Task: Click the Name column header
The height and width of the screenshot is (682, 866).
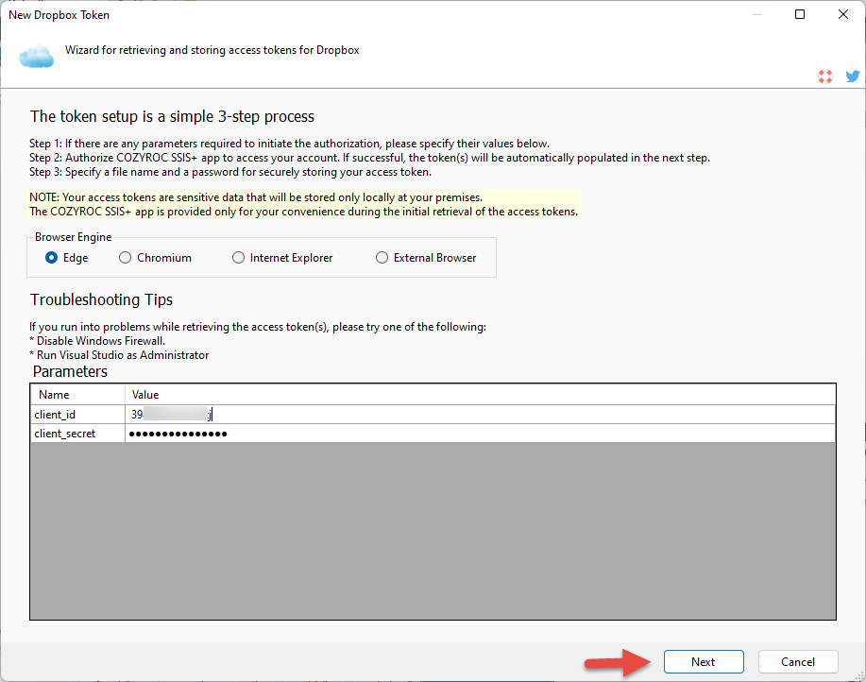Action: click(77, 395)
